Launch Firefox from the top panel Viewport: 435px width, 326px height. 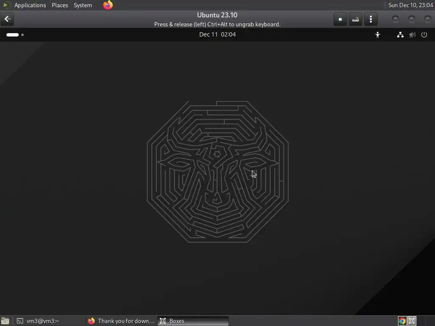108,5
